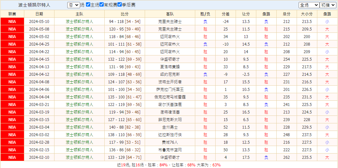Open 金州勇士 away team

pos(170,127)
